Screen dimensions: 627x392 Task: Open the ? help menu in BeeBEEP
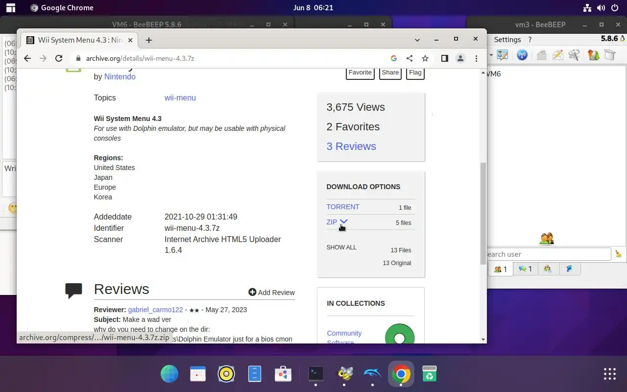click(x=530, y=40)
